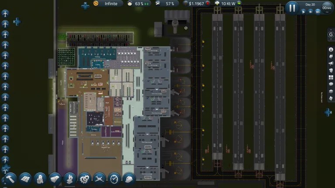
Task: Open the clock schedule menu
Action: click(x=114, y=178)
